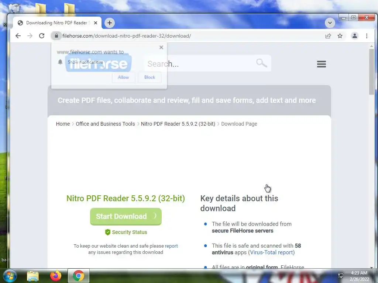Image resolution: width=378 pixels, height=283 pixels.
Task: Open the taskbar clock showing 4:23 AM
Action: [x=359, y=276]
